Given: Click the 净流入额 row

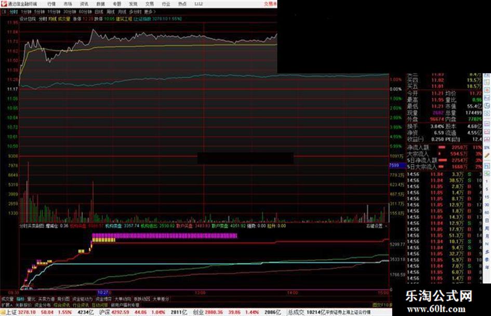Looking at the screenshot, I should pyautogui.click(x=444, y=147).
